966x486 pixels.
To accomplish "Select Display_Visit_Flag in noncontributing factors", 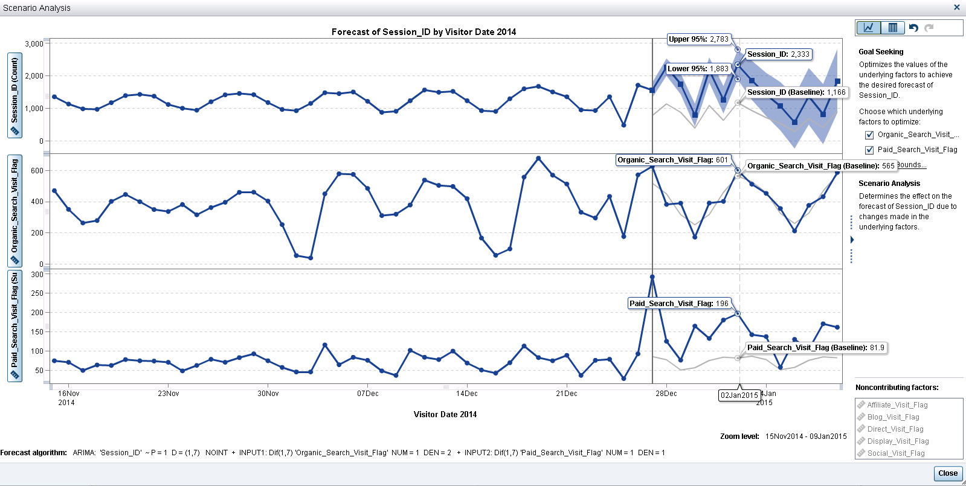I will [x=898, y=441].
